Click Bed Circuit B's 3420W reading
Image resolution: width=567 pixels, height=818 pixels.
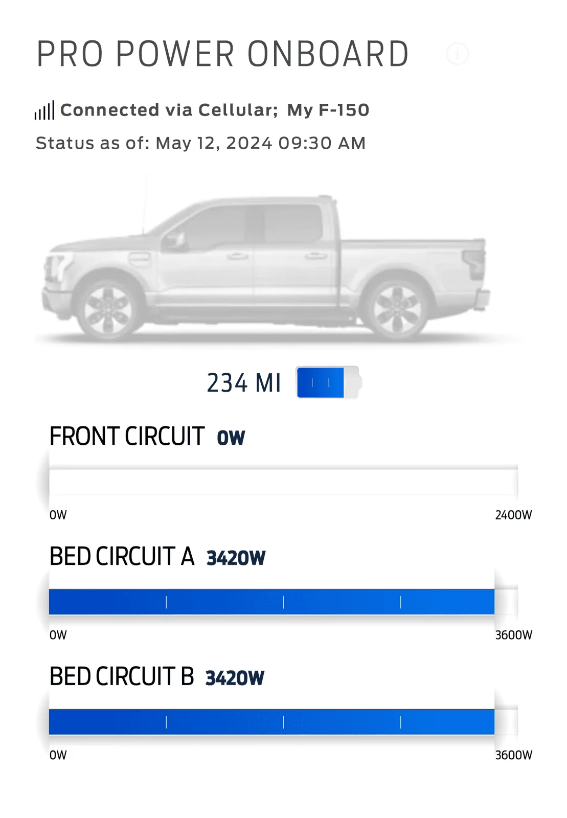tap(235, 678)
